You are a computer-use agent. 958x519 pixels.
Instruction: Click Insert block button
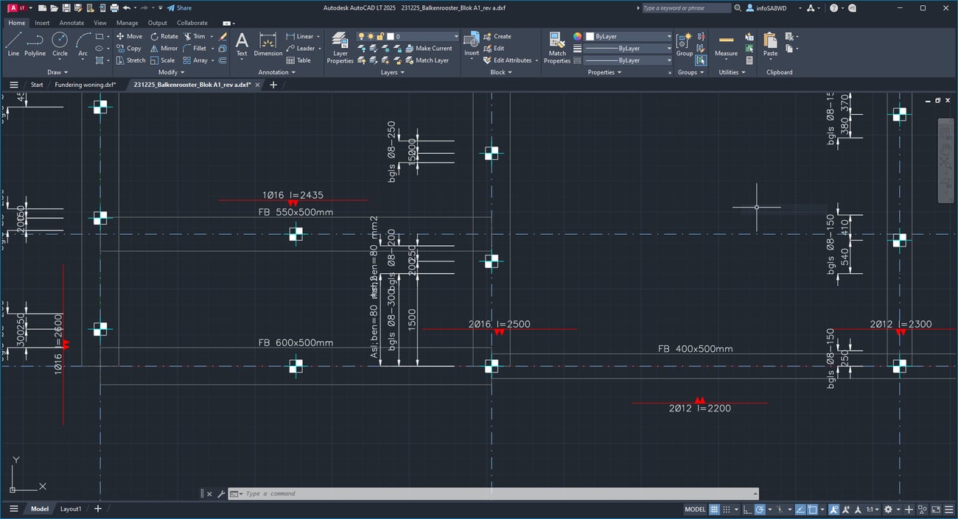click(x=472, y=44)
